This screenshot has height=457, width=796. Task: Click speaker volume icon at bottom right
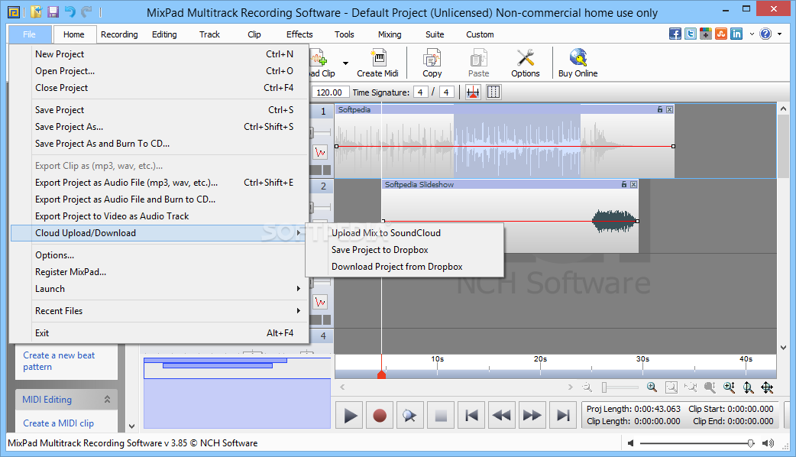click(x=768, y=443)
